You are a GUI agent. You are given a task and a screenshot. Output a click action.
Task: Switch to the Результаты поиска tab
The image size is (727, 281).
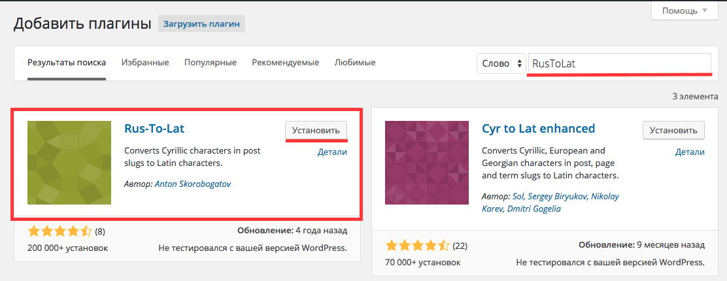tap(67, 63)
